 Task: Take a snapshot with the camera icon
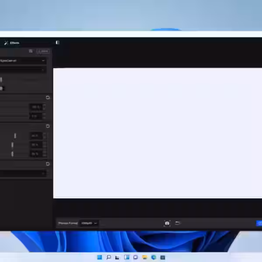pyautogui.click(x=167, y=223)
